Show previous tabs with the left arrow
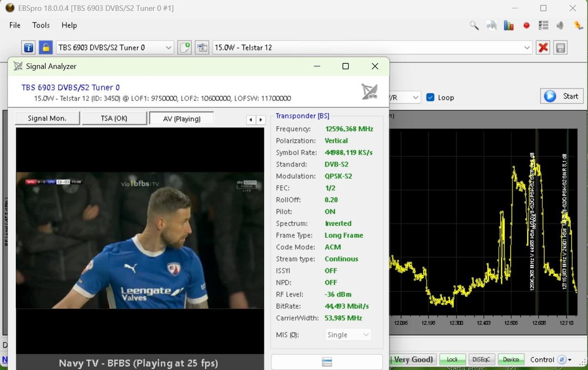Image resolution: width=588 pixels, height=370 pixels. (x=251, y=119)
